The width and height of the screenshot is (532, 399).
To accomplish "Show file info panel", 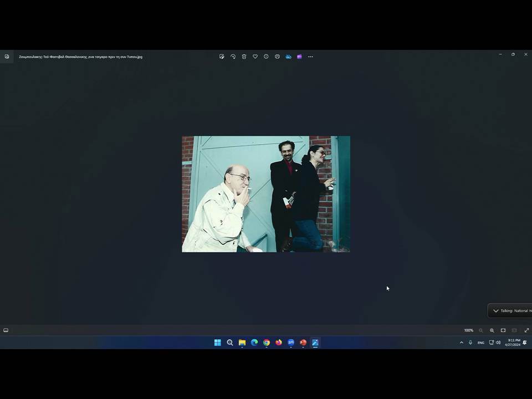I will (x=266, y=57).
